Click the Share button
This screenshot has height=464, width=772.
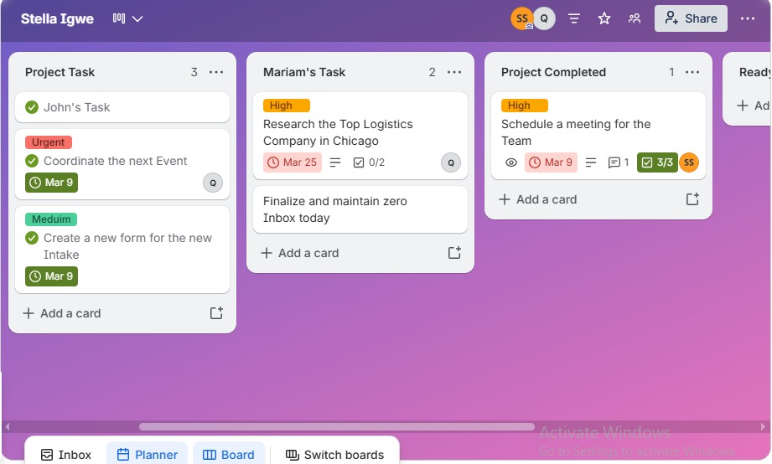[691, 18]
